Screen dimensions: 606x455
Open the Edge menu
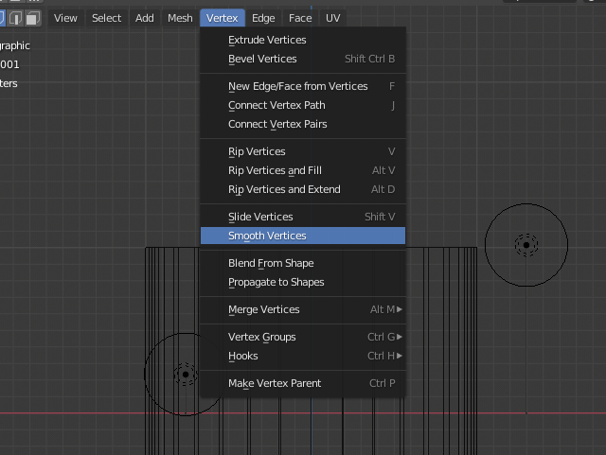coord(263,18)
